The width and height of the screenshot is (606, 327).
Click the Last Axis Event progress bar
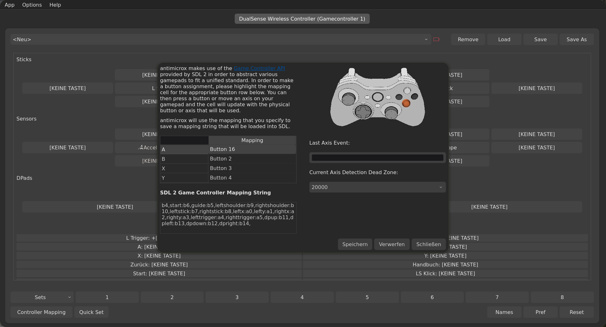tap(377, 158)
